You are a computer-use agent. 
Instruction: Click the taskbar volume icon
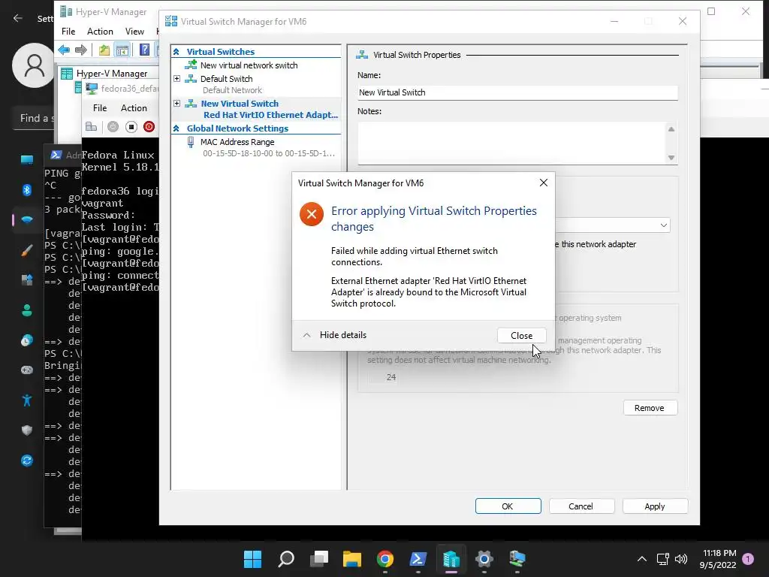point(680,559)
